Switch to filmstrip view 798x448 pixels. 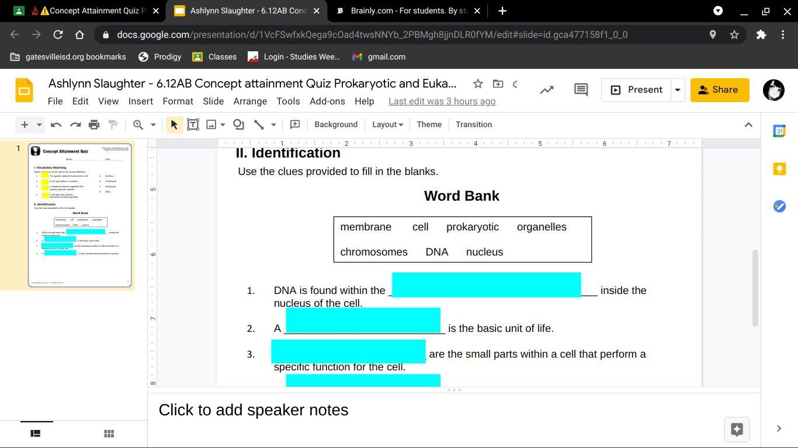tap(36, 433)
